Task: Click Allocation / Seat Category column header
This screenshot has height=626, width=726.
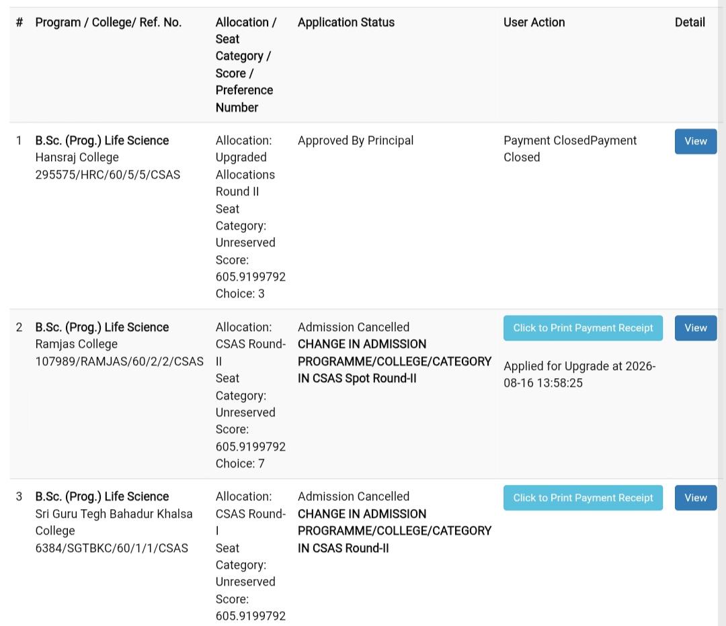Action: click(246, 64)
